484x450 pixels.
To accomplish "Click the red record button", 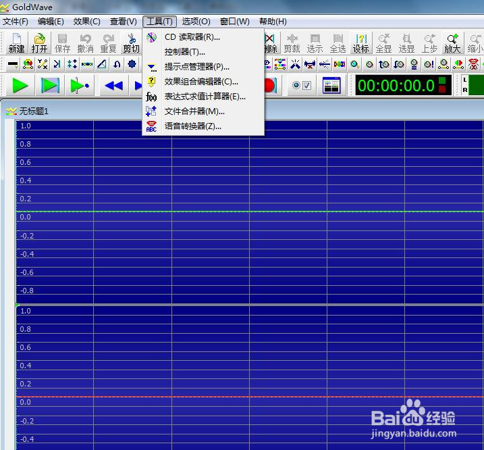I will [x=271, y=85].
